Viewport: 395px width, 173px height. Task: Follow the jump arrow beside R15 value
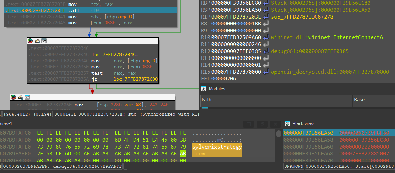click(x=266, y=72)
